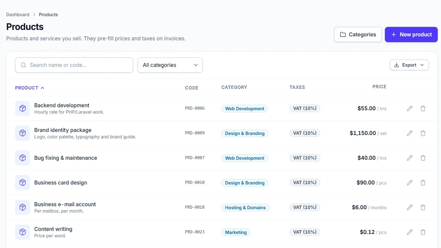Open the Categories page button

point(358,34)
